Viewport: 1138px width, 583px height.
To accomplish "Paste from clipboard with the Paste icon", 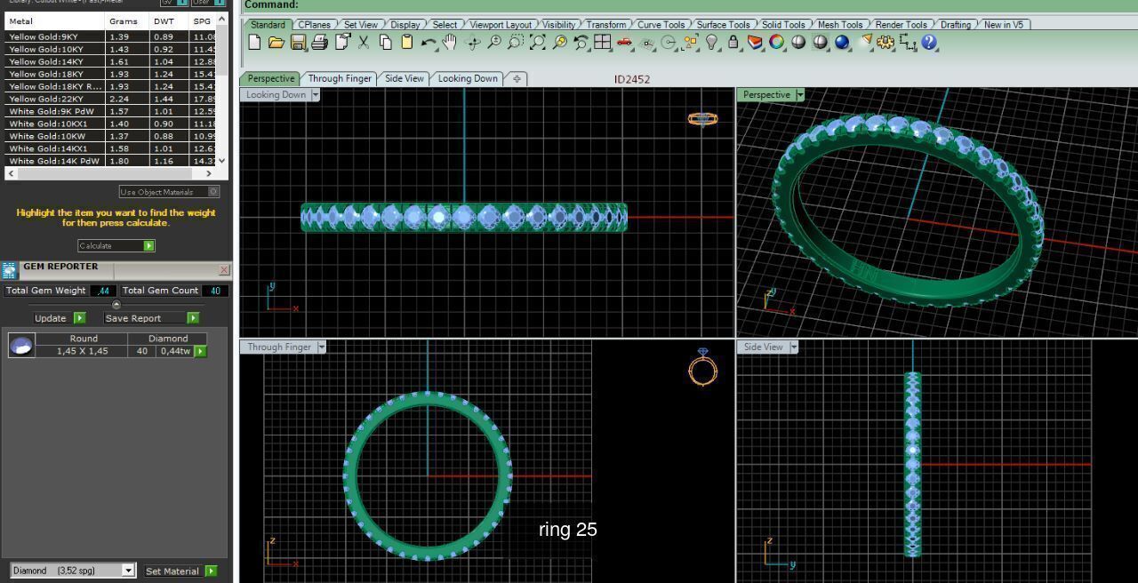I will pos(406,42).
